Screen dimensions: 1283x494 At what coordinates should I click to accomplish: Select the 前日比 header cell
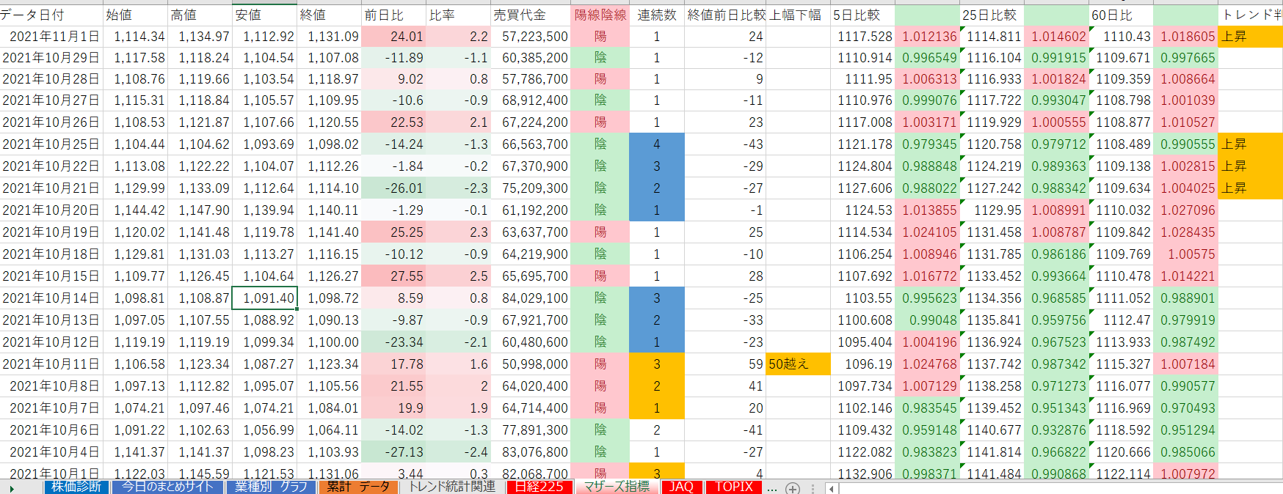393,15
